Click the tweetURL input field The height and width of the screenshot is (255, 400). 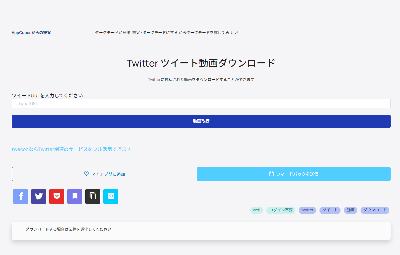pos(201,104)
